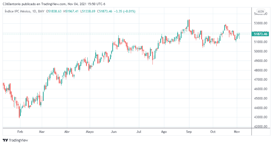Click the 53000.00 price axis label
This screenshot has height=145, width=273.
[261, 23]
